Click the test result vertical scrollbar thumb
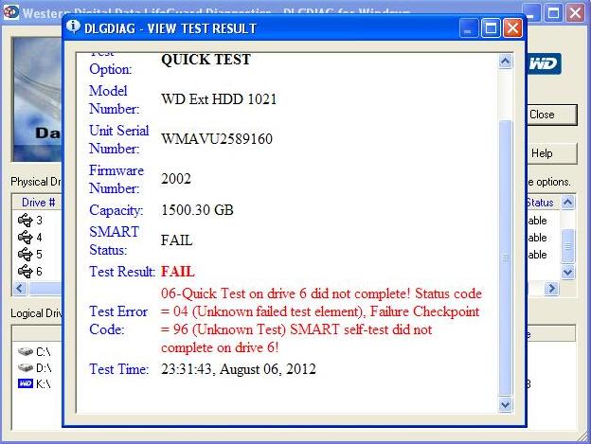The width and height of the screenshot is (591, 444). (505, 258)
